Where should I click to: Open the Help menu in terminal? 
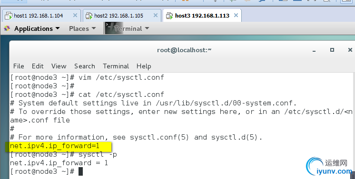[x=144, y=66]
